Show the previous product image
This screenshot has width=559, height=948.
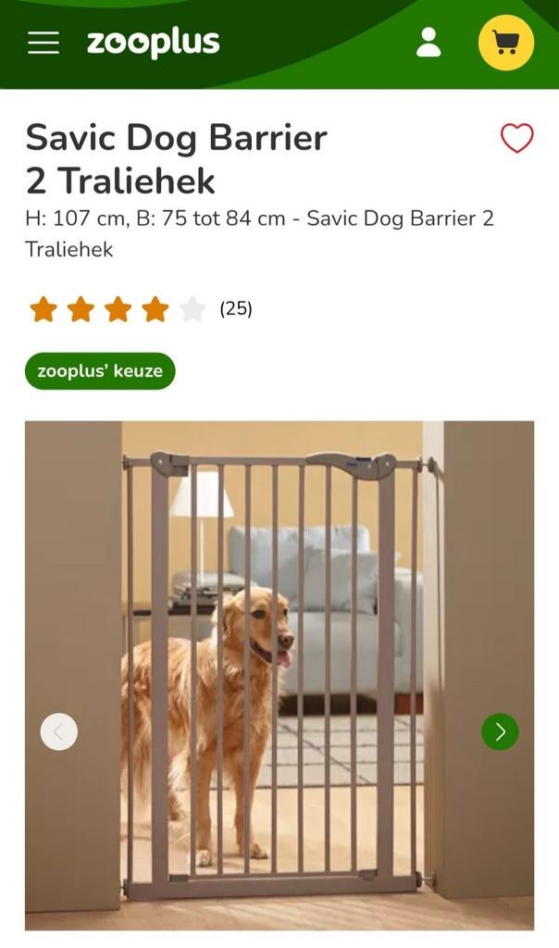[58, 731]
